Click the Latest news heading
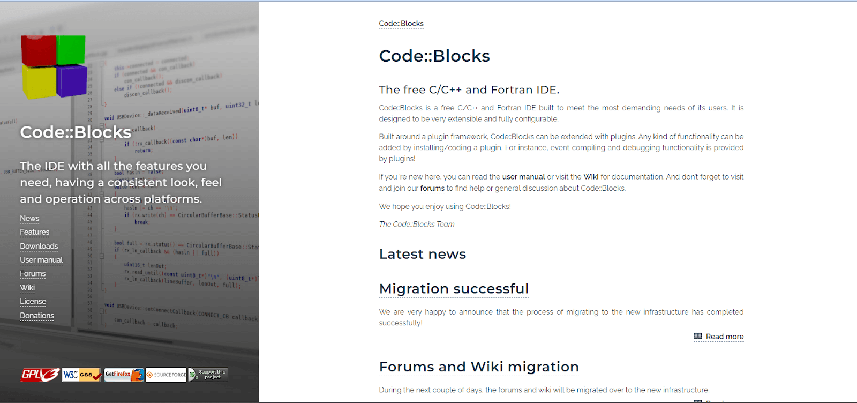The height and width of the screenshot is (403, 857). 423,254
